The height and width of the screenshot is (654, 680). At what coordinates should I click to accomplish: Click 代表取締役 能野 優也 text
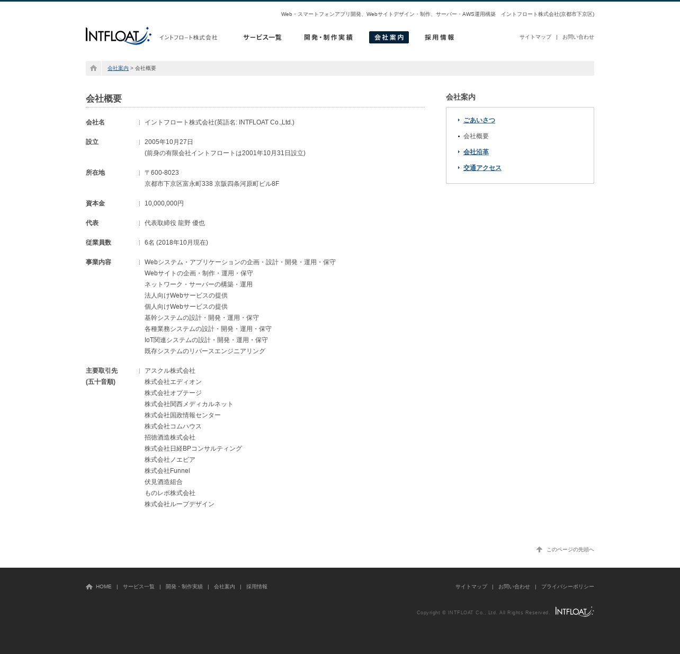pyautogui.click(x=175, y=223)
